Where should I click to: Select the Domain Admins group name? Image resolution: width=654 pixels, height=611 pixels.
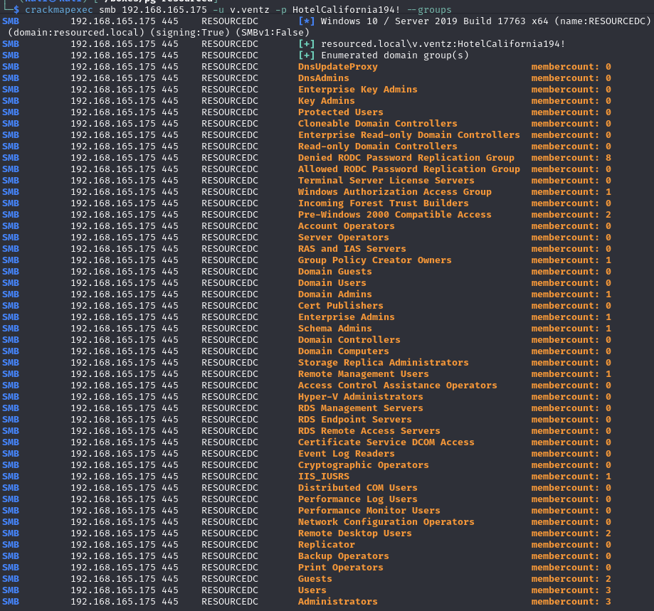(334, 294)
